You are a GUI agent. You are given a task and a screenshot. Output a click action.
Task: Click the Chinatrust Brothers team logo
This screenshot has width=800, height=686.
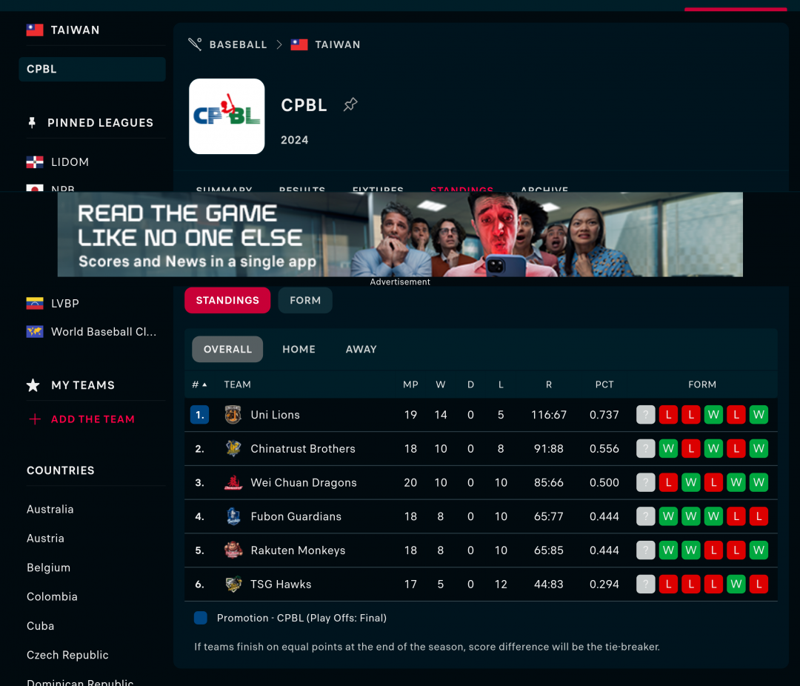click(233, 449)
